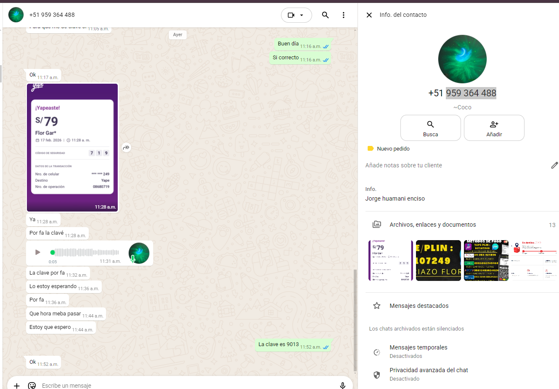The image size is (559, 389).
Task: Seek within voice message waveform
Action: coord(87,252)
